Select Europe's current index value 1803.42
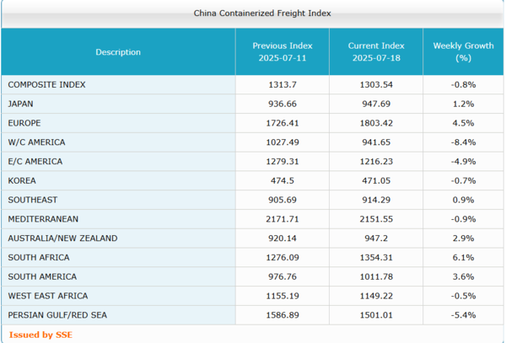The image size is (506, 343). pos(378,123)
